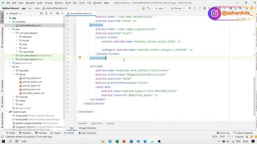
Task: Select proguard-rules.pro file
Action: tap(25, 127)
